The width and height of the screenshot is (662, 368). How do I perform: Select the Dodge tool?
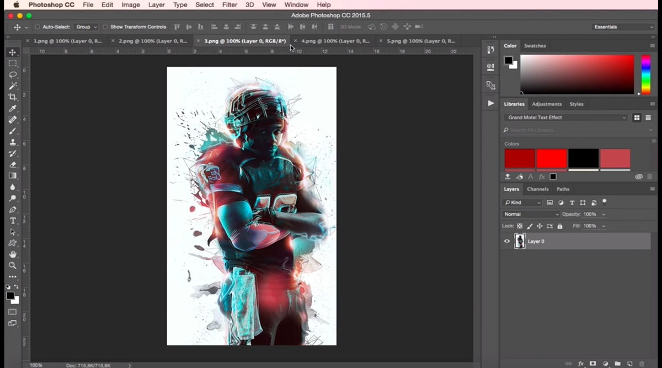pyautogui.click(x=12, y=198)
